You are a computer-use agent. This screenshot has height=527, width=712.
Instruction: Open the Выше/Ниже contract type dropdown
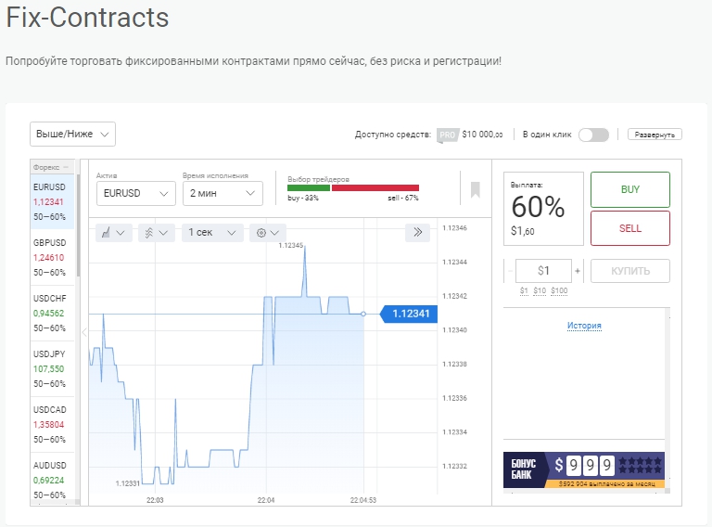tap(72, 135)
